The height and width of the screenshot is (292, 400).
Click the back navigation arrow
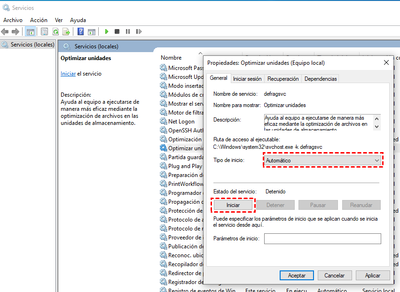(5, 31)
